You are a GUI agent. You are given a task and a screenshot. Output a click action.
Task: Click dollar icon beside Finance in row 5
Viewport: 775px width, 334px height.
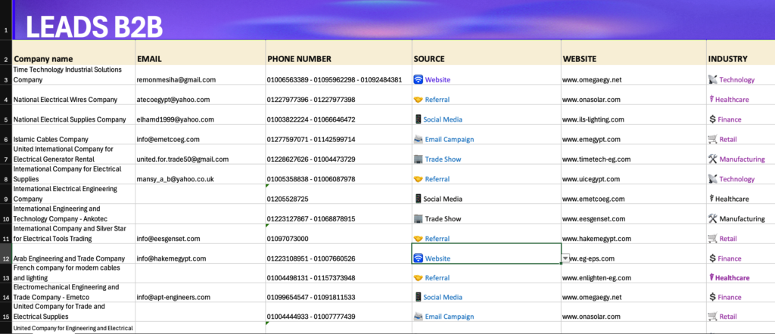pos(712,119)
